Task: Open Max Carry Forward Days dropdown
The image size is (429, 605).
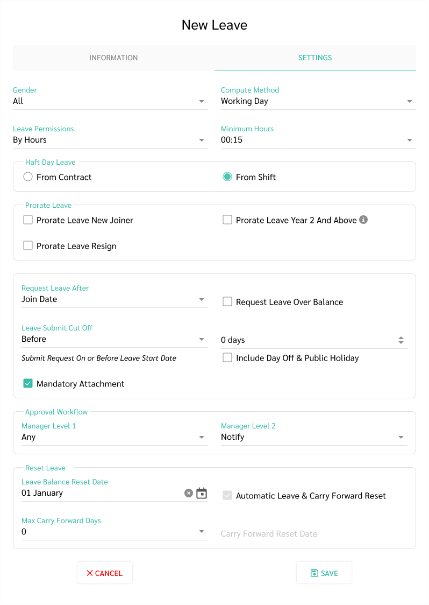Action: 115,532
